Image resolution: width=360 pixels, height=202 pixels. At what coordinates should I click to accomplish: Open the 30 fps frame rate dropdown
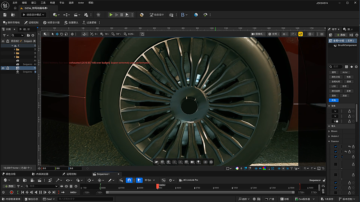pos(150,180)
